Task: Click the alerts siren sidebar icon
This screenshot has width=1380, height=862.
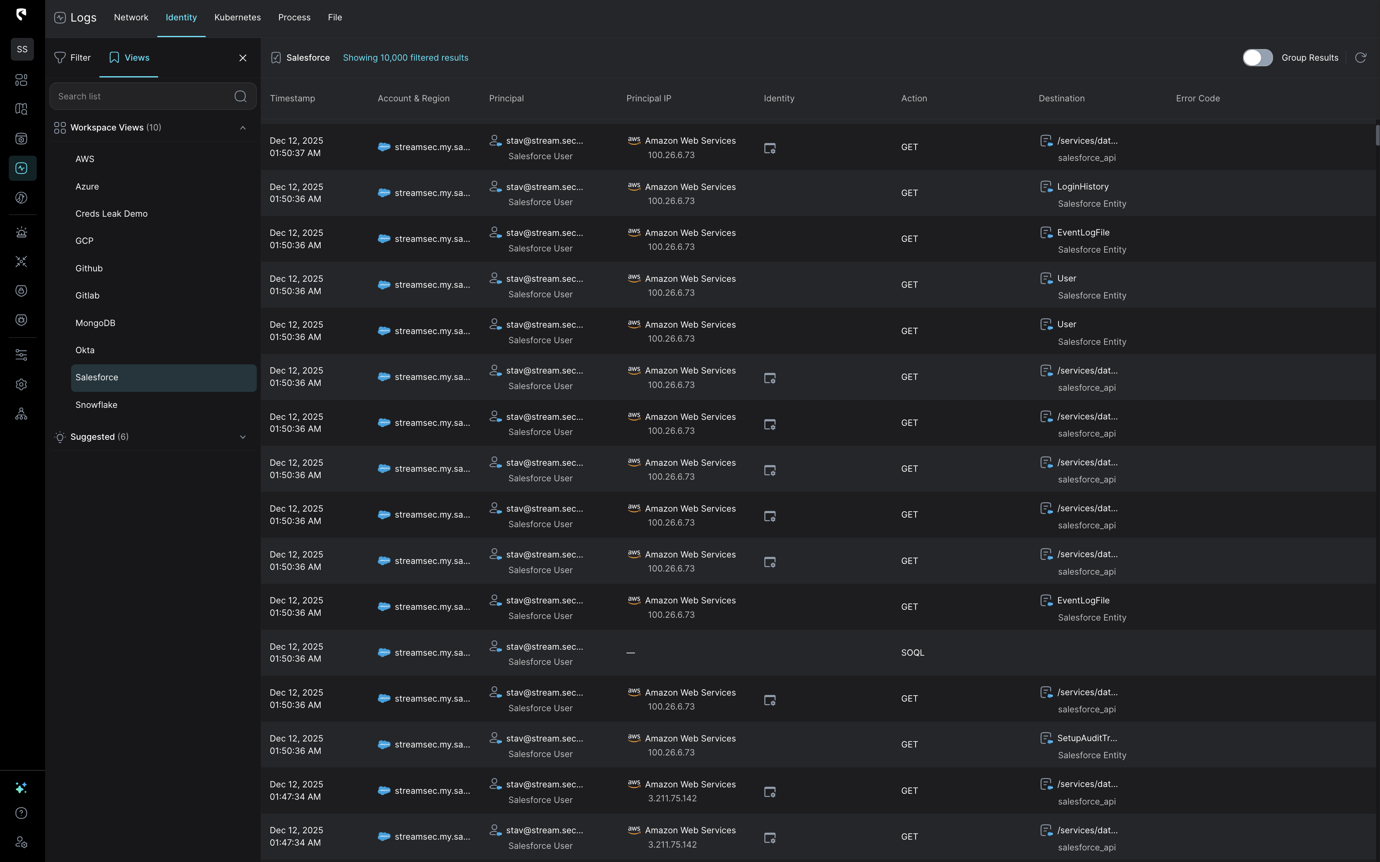Action: (21, 232)
